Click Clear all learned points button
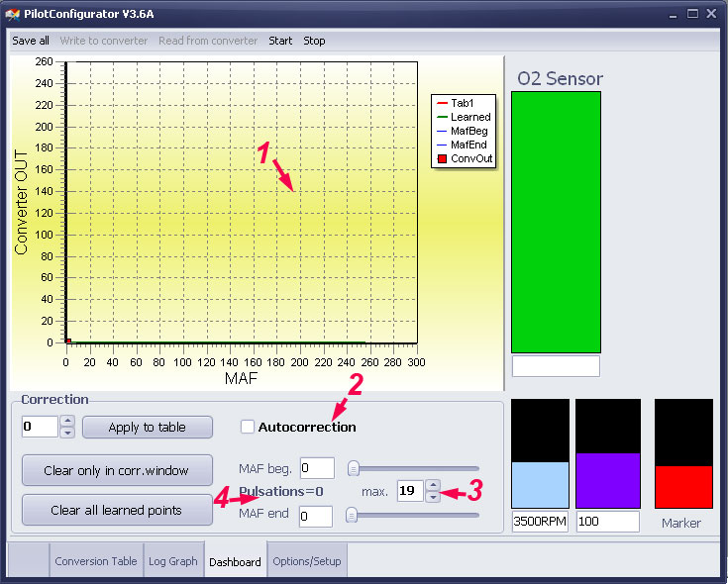The height and width of the screenshot is (584, 728). [117, 510]
